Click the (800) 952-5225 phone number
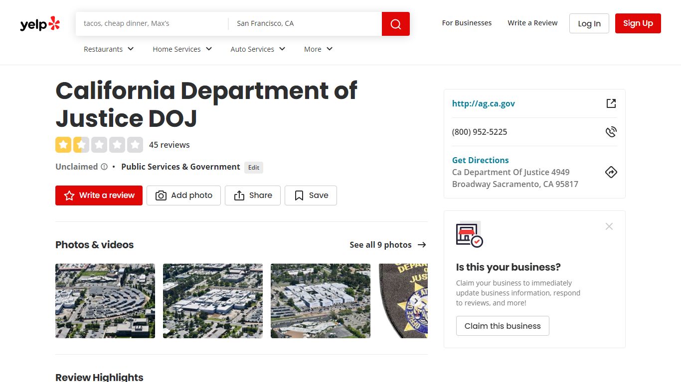Image resolution: width=681 pixels, height=382 pixels. [480, 132]
